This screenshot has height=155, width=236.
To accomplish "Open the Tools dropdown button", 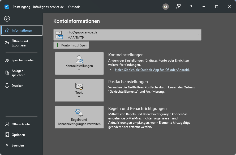I will click(x=79, y=90).
